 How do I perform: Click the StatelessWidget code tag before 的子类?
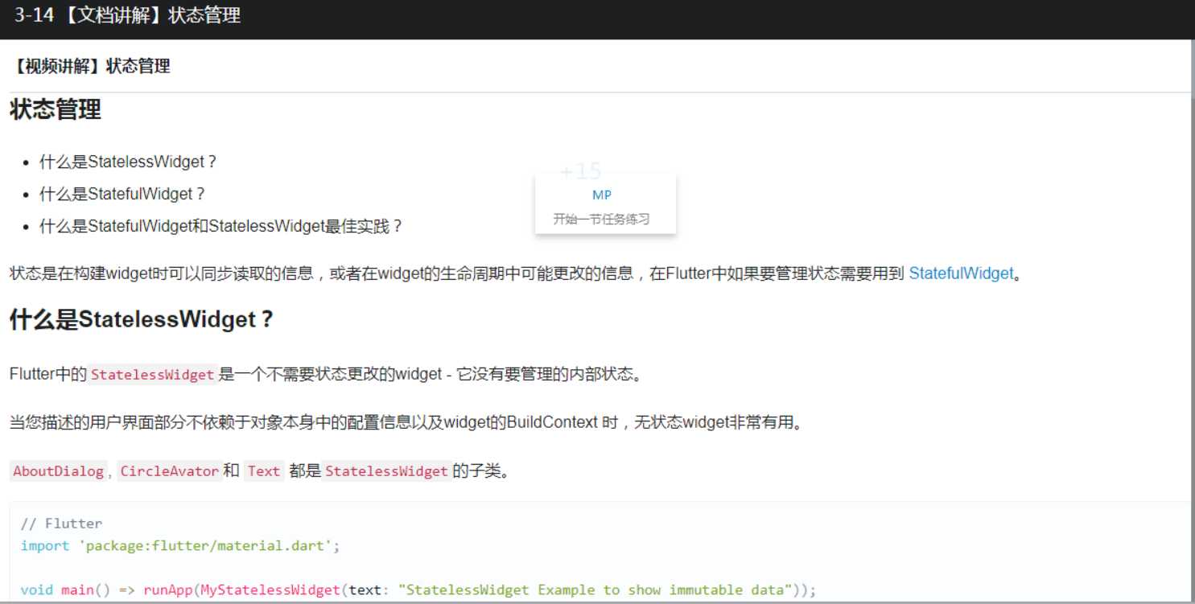click(387, 471)
